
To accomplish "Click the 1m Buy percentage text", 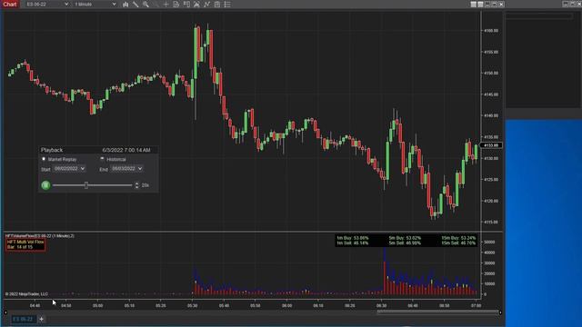I will (353, 238).
